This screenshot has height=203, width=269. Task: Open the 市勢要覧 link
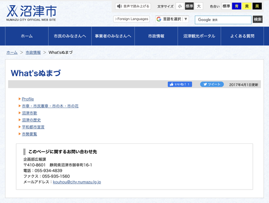click(x=29, y=134)
